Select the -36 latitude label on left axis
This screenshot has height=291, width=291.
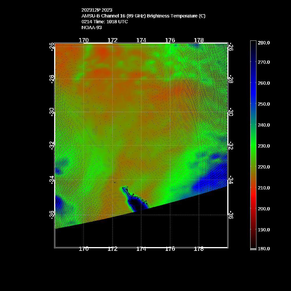52,215
